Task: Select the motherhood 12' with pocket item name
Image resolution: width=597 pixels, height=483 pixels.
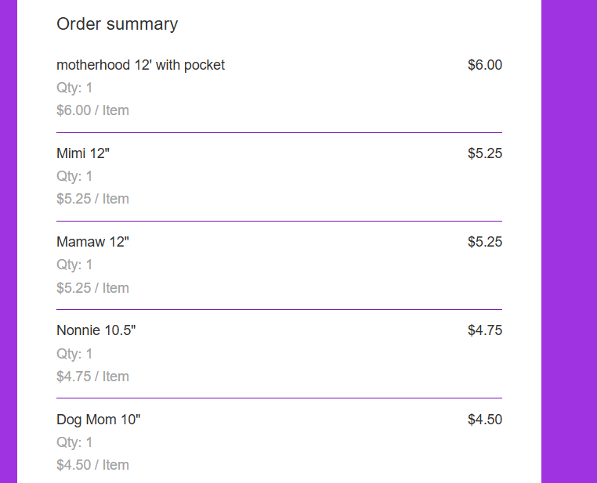Action: (140, 65)
